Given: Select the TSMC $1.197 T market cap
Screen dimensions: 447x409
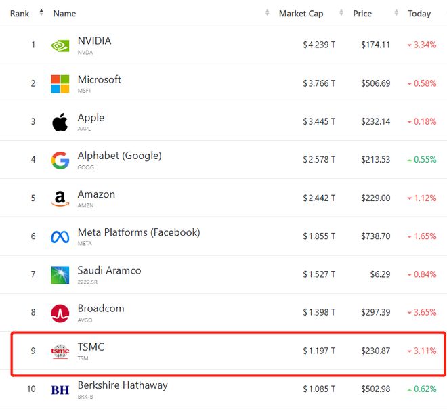Looking at the screenshot, I should [x=318, y=351].
